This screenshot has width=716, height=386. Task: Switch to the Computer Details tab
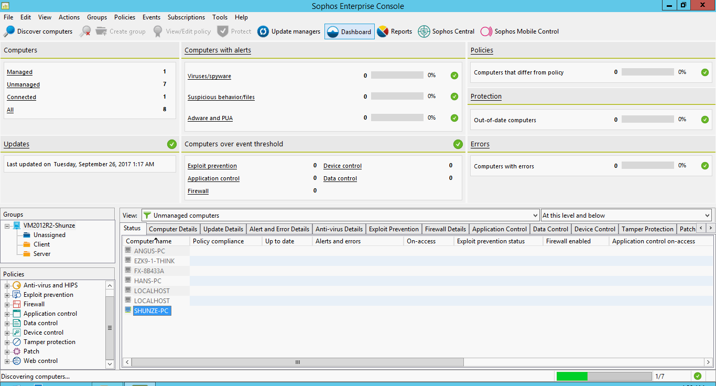coord(173,229)
